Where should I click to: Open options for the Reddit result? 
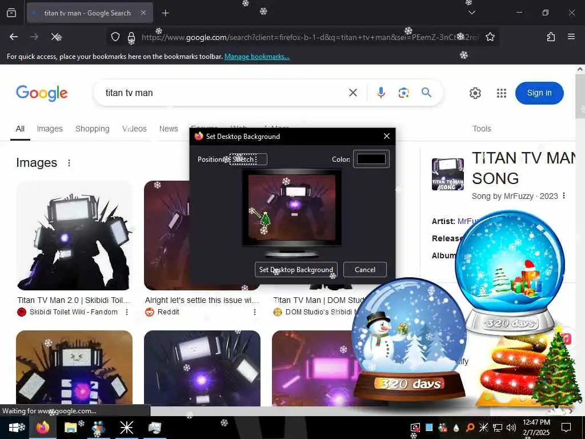tap(255, 312)
